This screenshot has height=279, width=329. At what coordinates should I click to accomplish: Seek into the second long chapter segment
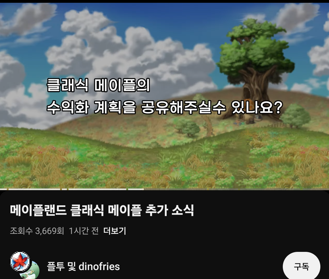pyautogui.click(x=34, y=189)
